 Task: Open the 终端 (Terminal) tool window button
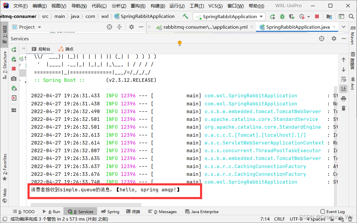pyautogui.click(x=133, y=211)
